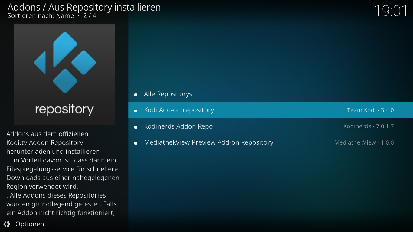Click bullet icon beside Kodinerds Addon Repo

(x=136, y=127)
